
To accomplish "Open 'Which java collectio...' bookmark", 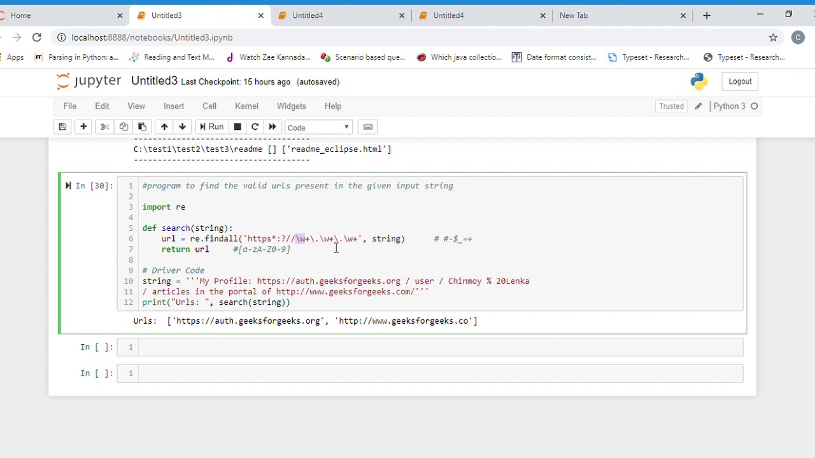I will tap(459, 57).
